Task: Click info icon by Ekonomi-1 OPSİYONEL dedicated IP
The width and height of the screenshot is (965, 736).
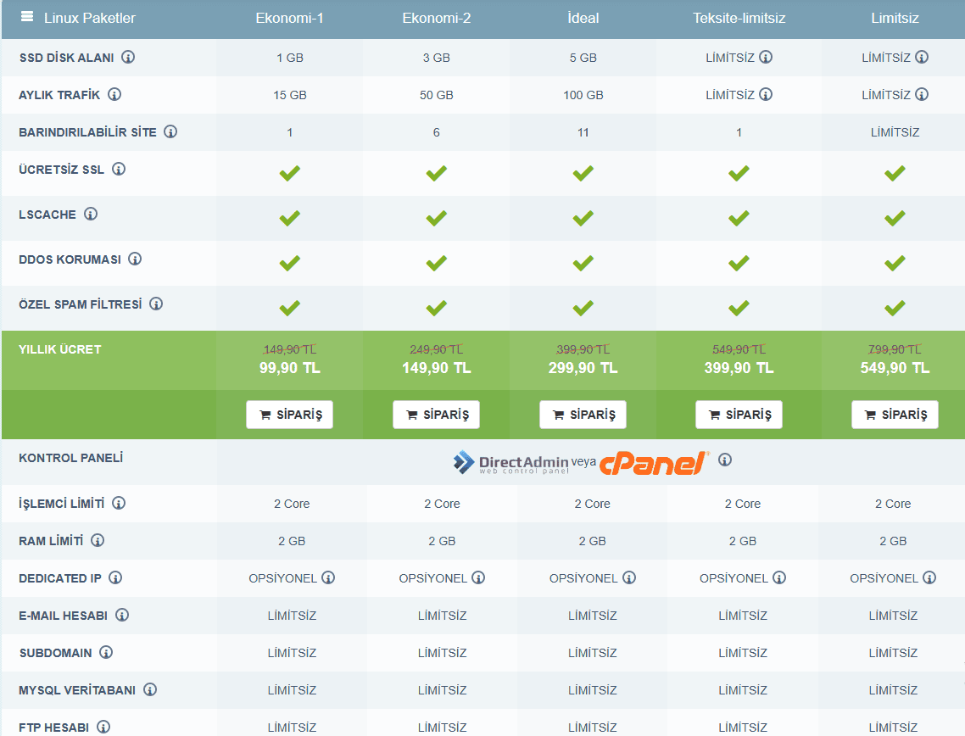Action: 328,577
